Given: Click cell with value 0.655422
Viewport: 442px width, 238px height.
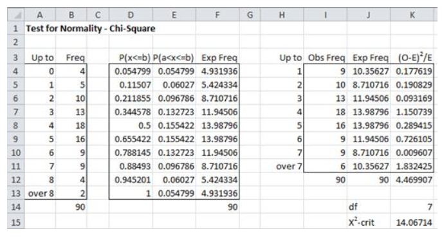Looking at the screenshot, I should (x=131, y=139).
